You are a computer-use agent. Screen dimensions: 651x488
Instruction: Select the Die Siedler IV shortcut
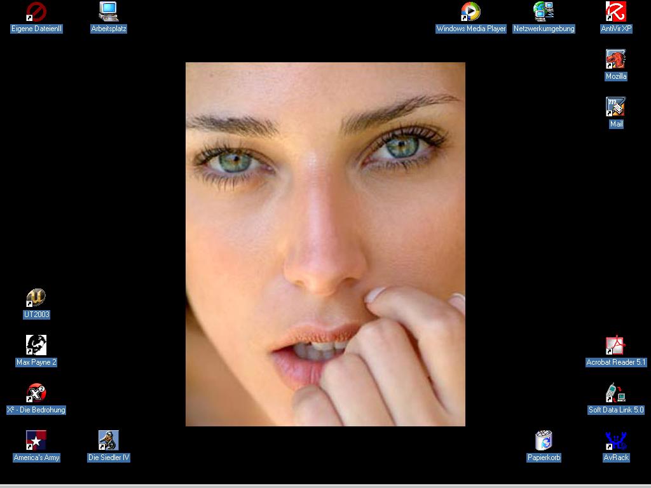pyautogui.click(x=109, y=441)
